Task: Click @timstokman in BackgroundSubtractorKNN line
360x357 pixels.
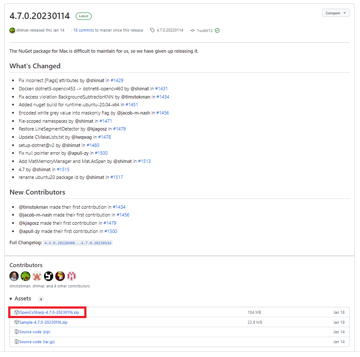Action: tap(135, 97)
